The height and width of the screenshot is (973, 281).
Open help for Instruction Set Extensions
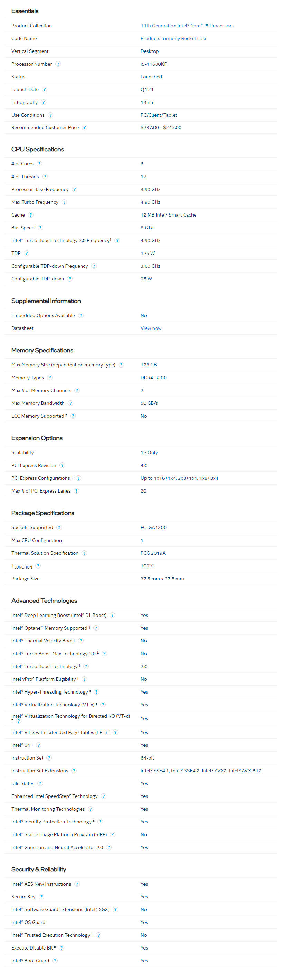coord(74,771)
